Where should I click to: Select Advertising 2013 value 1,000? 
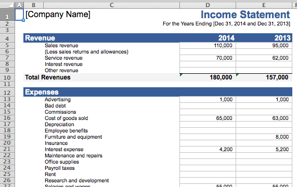coord(282,100)
